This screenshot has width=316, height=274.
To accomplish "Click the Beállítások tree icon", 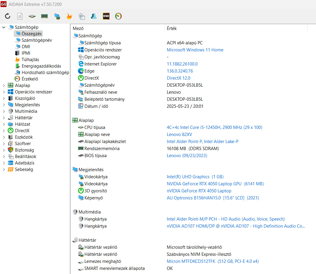I will [x=11, y=157].
